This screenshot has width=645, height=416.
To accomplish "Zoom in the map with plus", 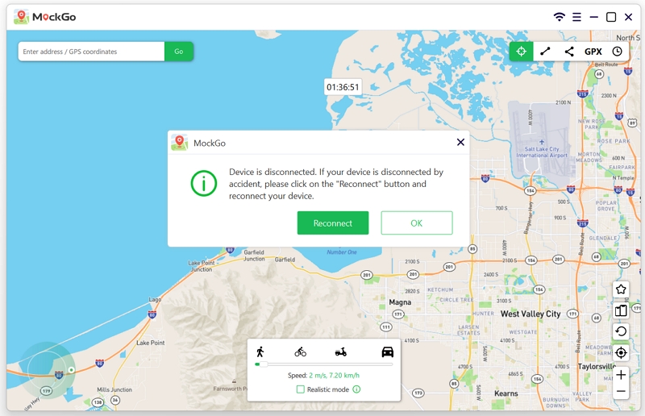I will pos(621,375).
